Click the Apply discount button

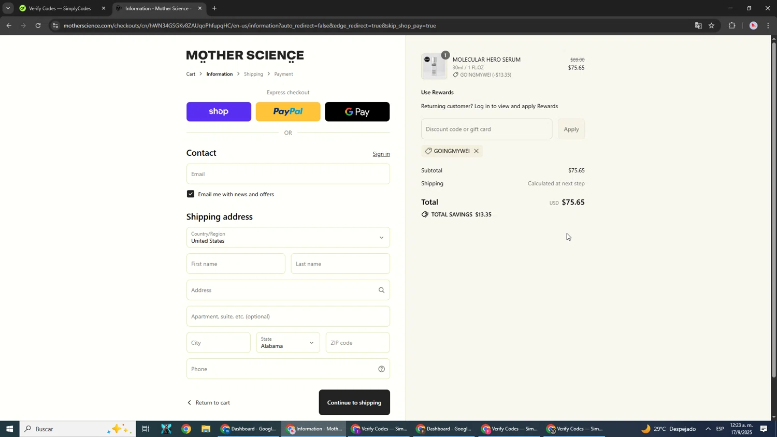click(571, 129)
